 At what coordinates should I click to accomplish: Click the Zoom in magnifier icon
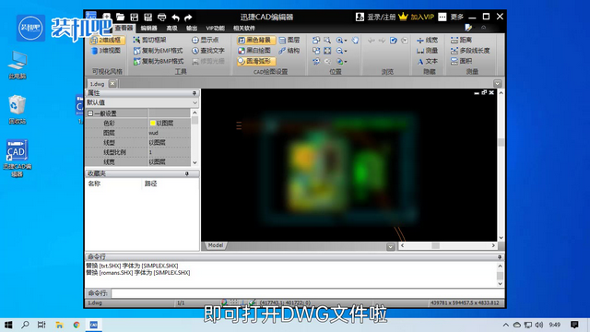pos(339,40)
